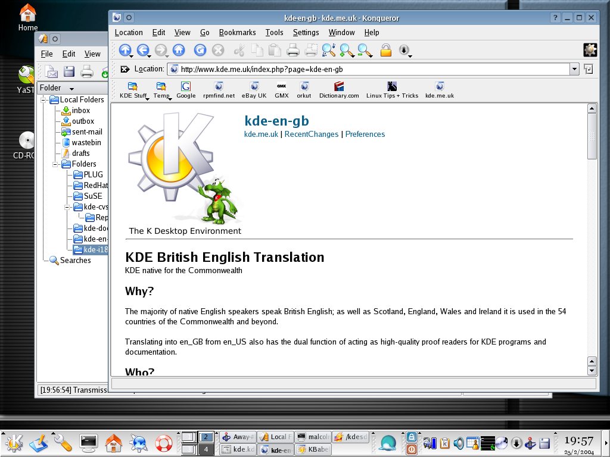
Task: Open the Window menu
Action: click(341, 32)
